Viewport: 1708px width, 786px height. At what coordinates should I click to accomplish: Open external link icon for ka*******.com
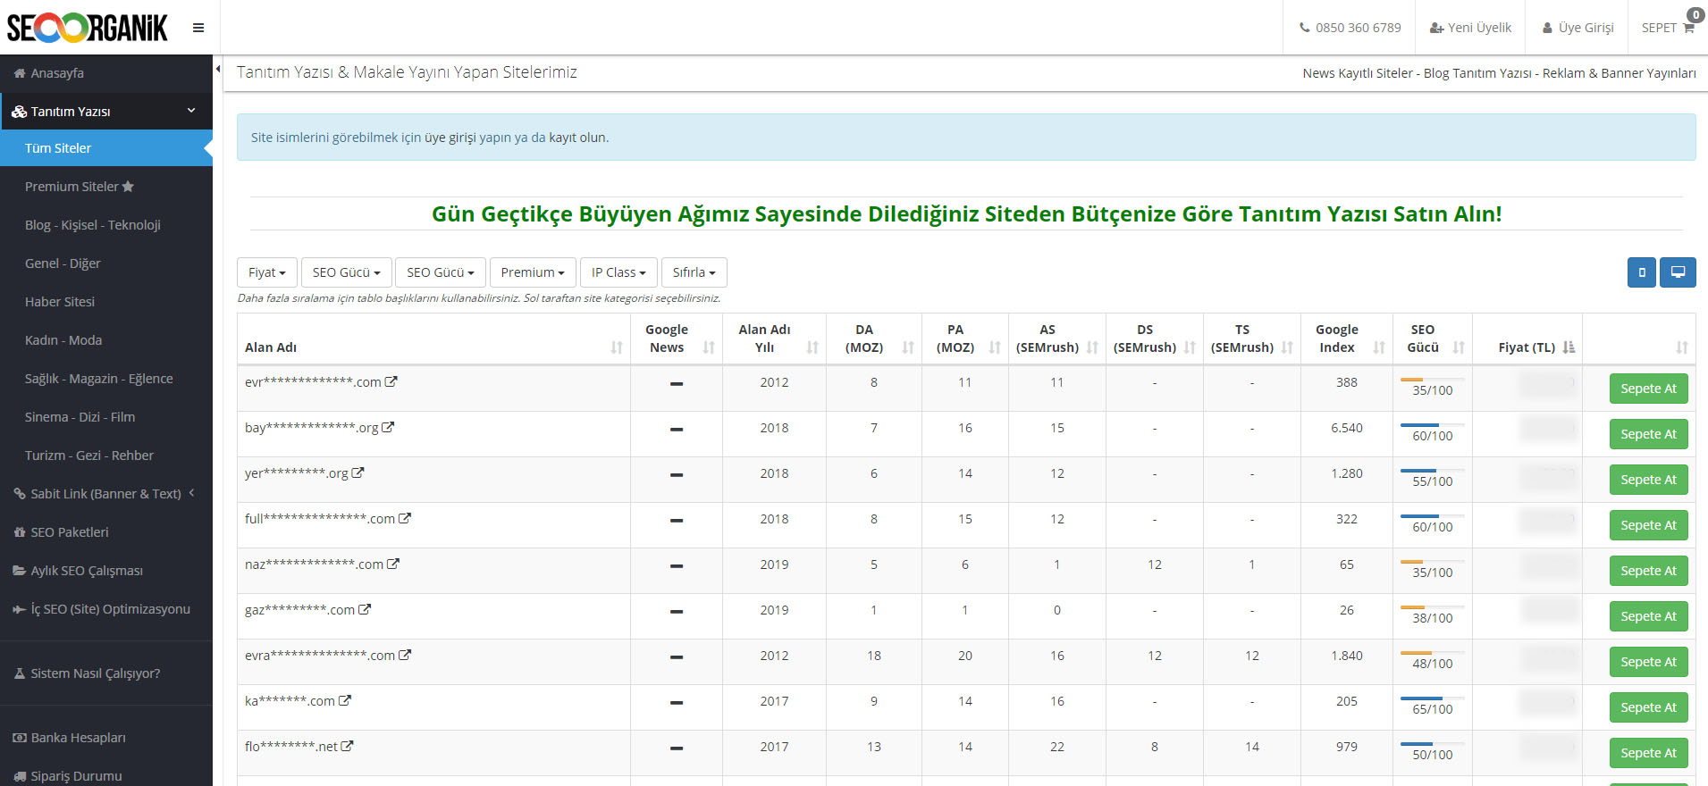[345, 700]
